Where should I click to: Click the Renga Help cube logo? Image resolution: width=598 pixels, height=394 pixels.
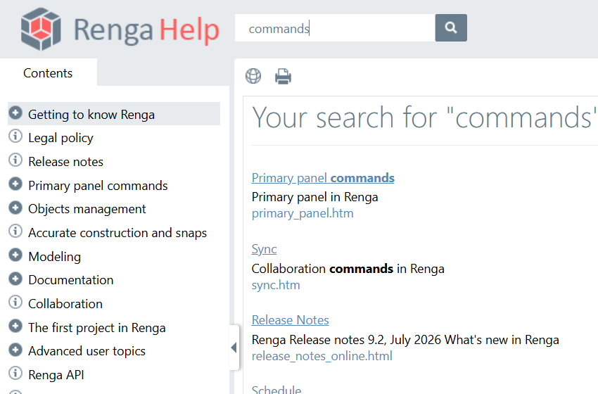click(x=41, y=29)
